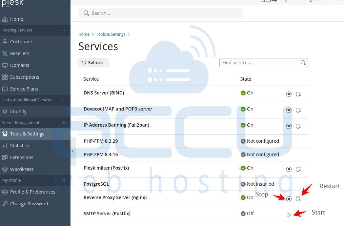344x226 pixels.
Task: Restart the DNS Server (BIND) service
Action: point(298,94)
